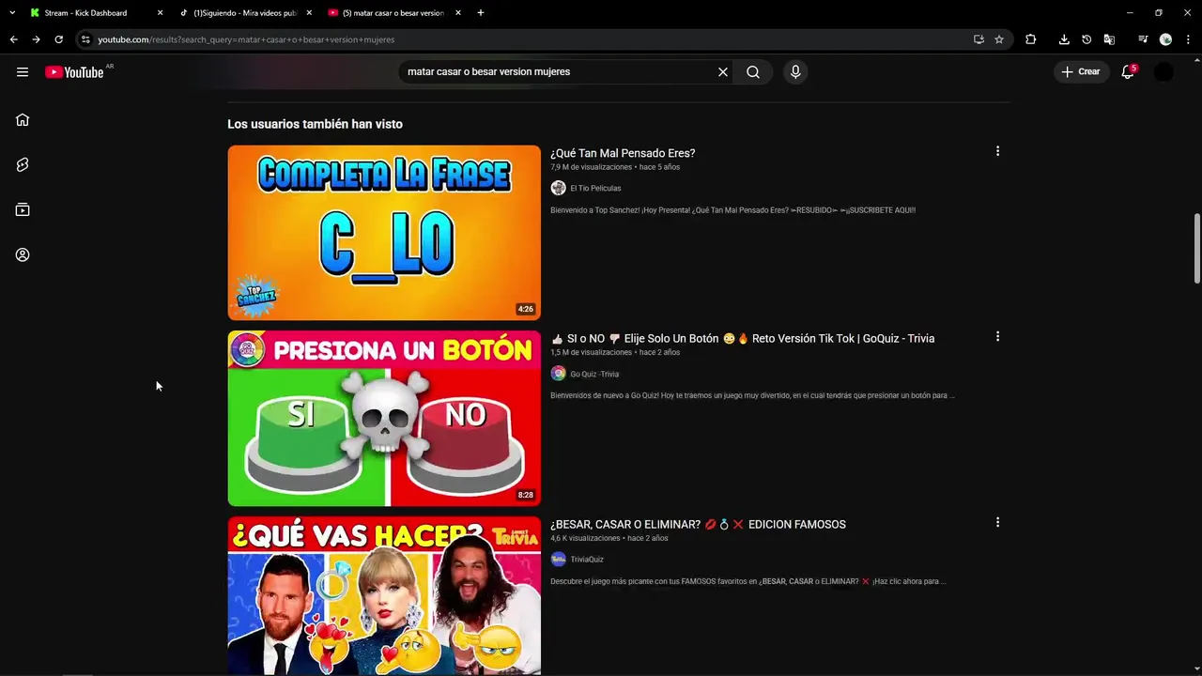
Task: Click the 7,9 M de visualizaciones text
Action: (591, 167)
